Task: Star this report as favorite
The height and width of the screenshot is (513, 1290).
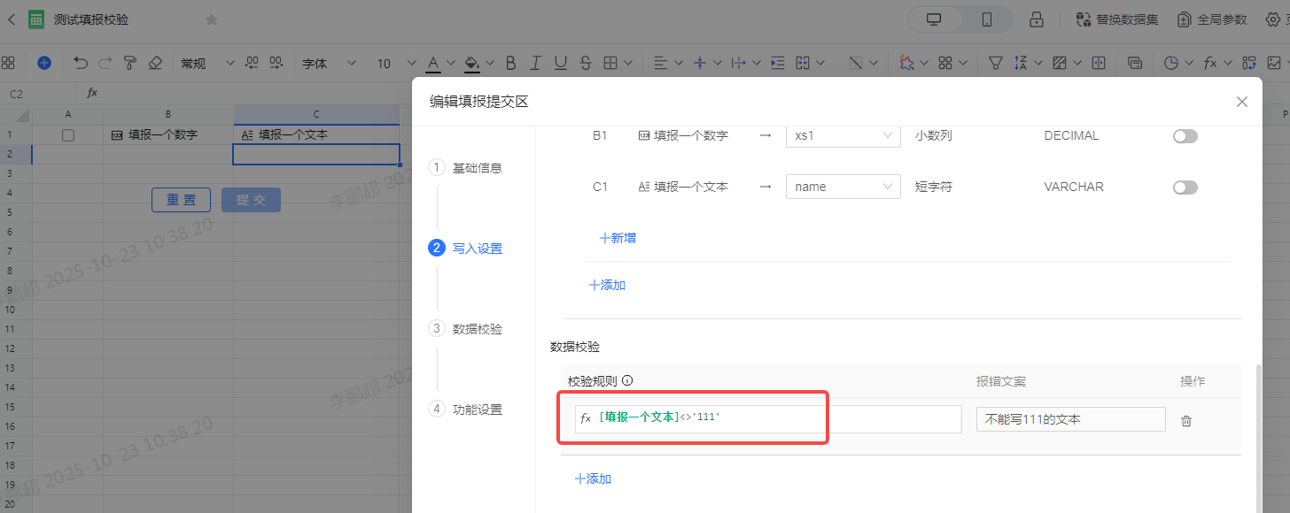Action: (212, 19)
